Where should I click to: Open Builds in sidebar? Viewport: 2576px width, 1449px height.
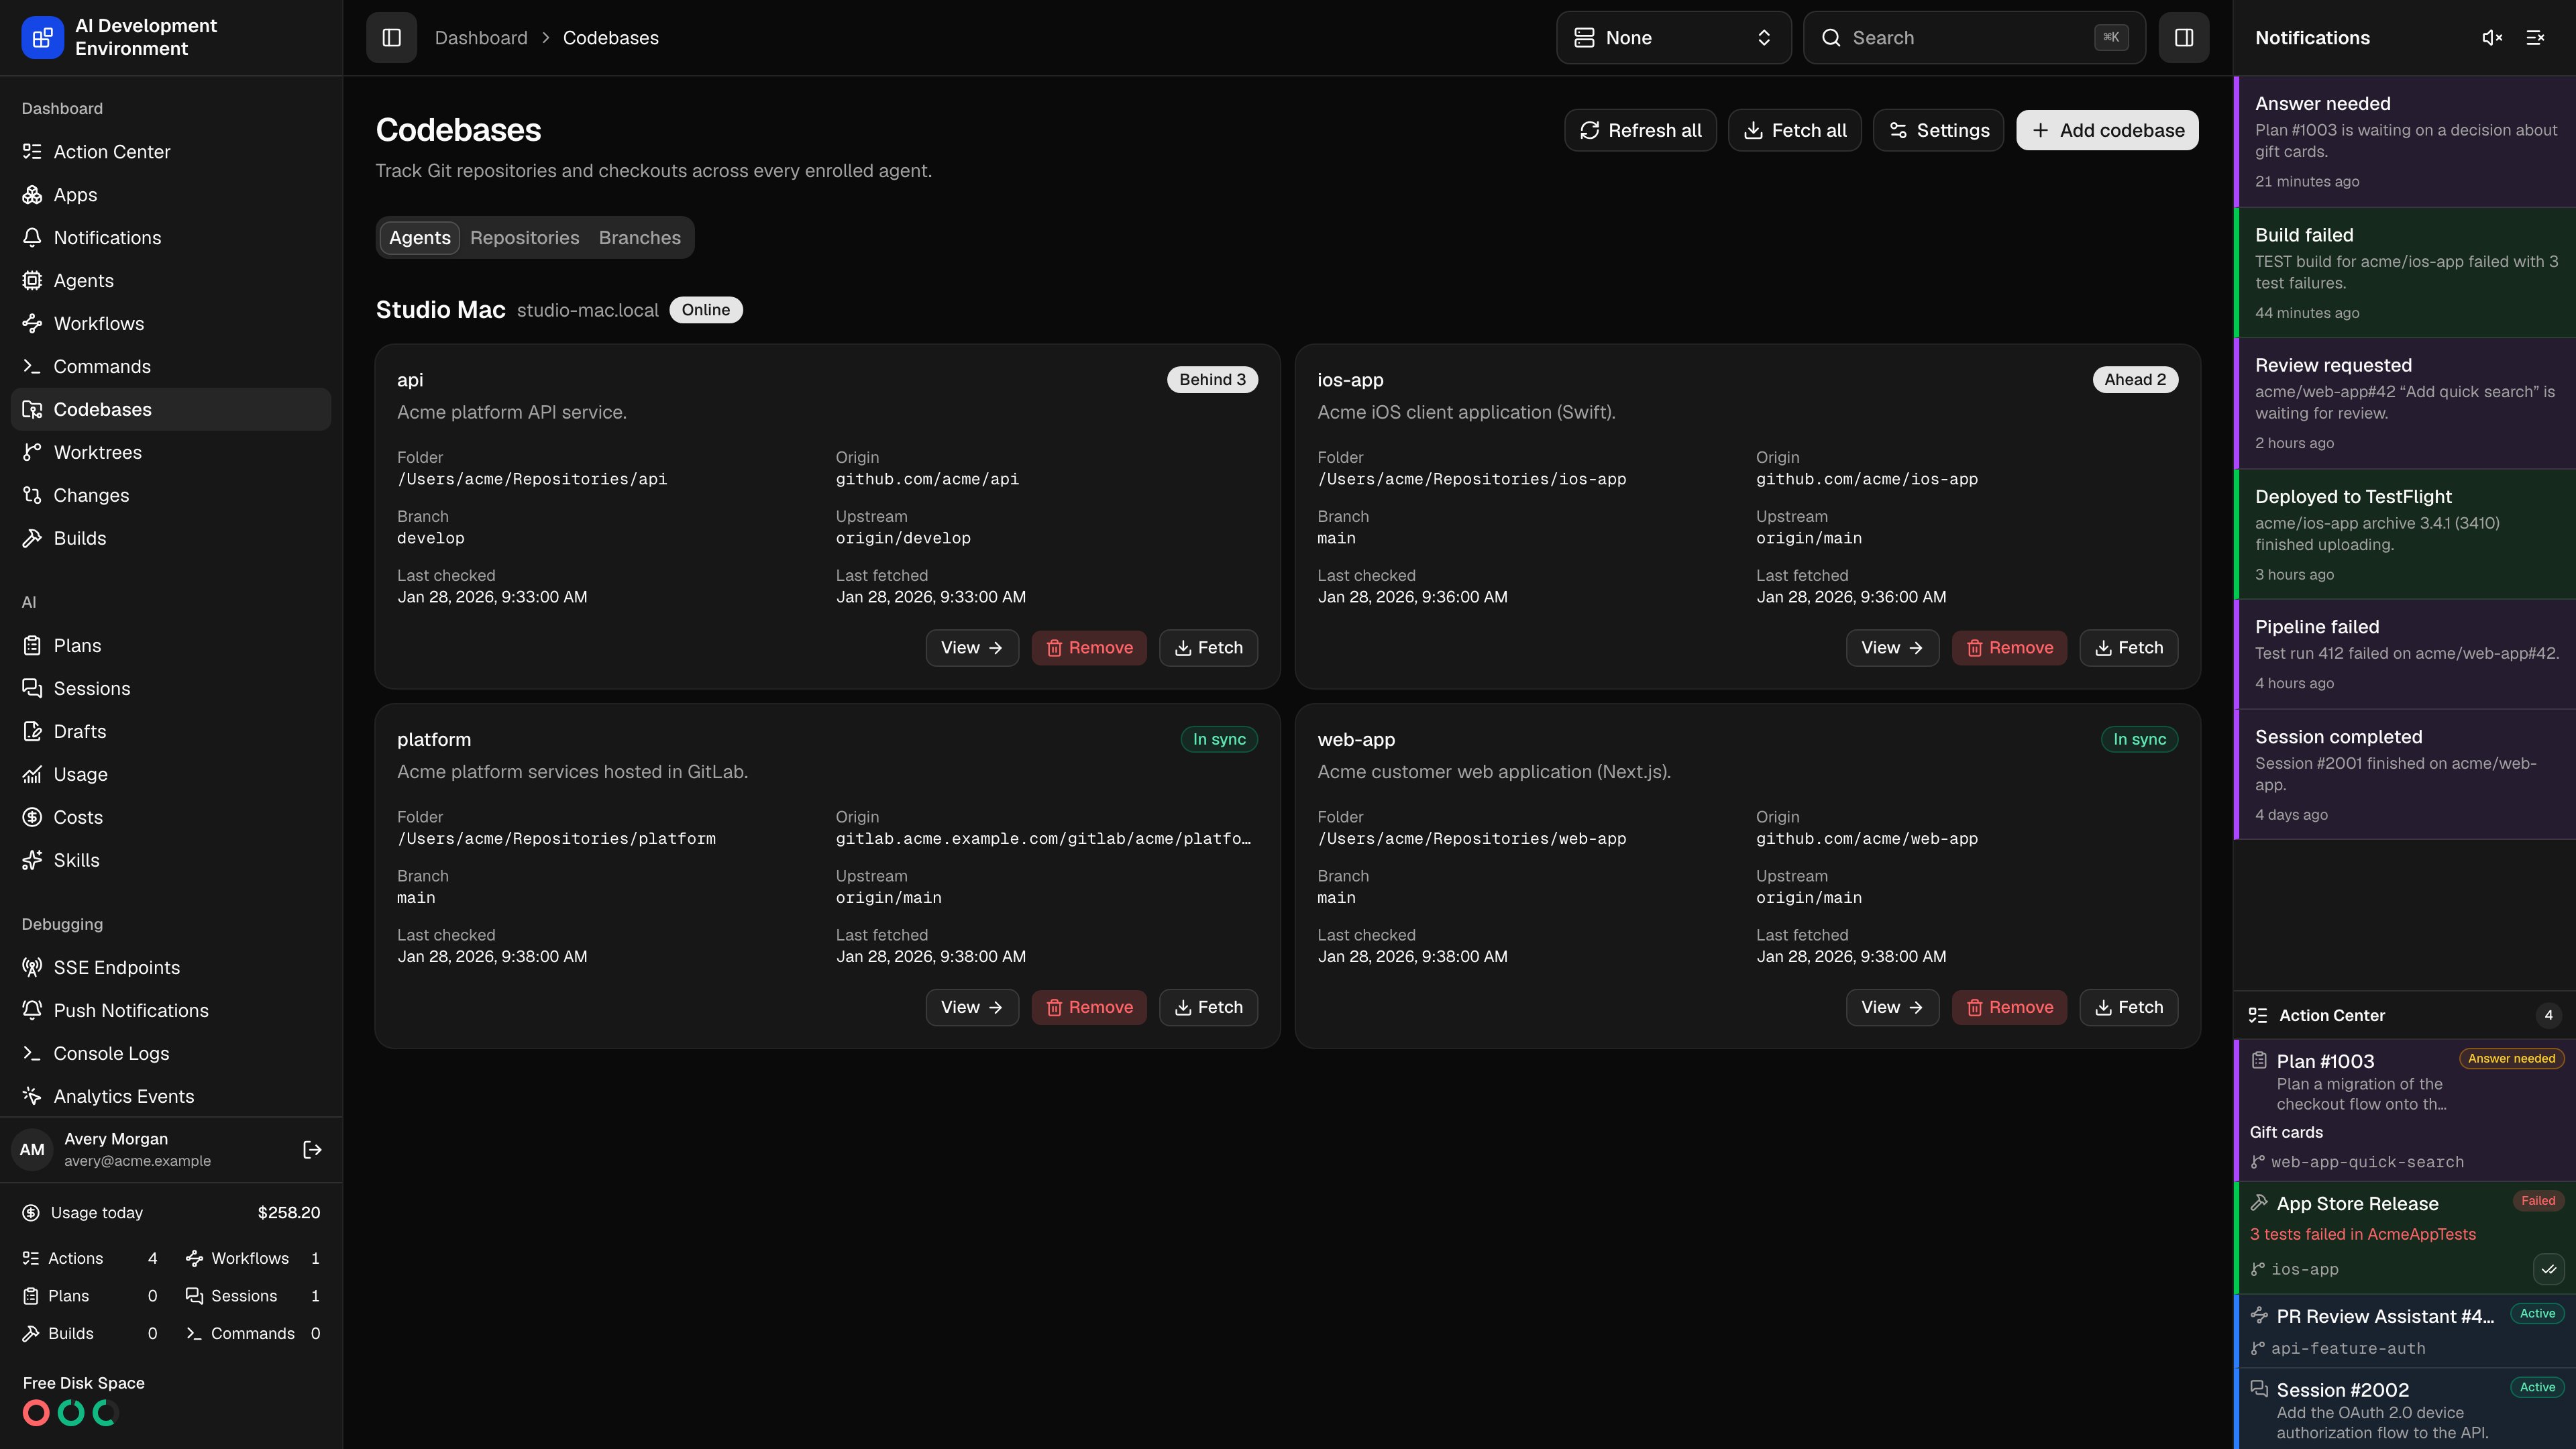[171, 539]
